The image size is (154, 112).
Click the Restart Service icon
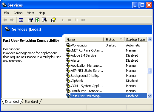coord(83,20)
